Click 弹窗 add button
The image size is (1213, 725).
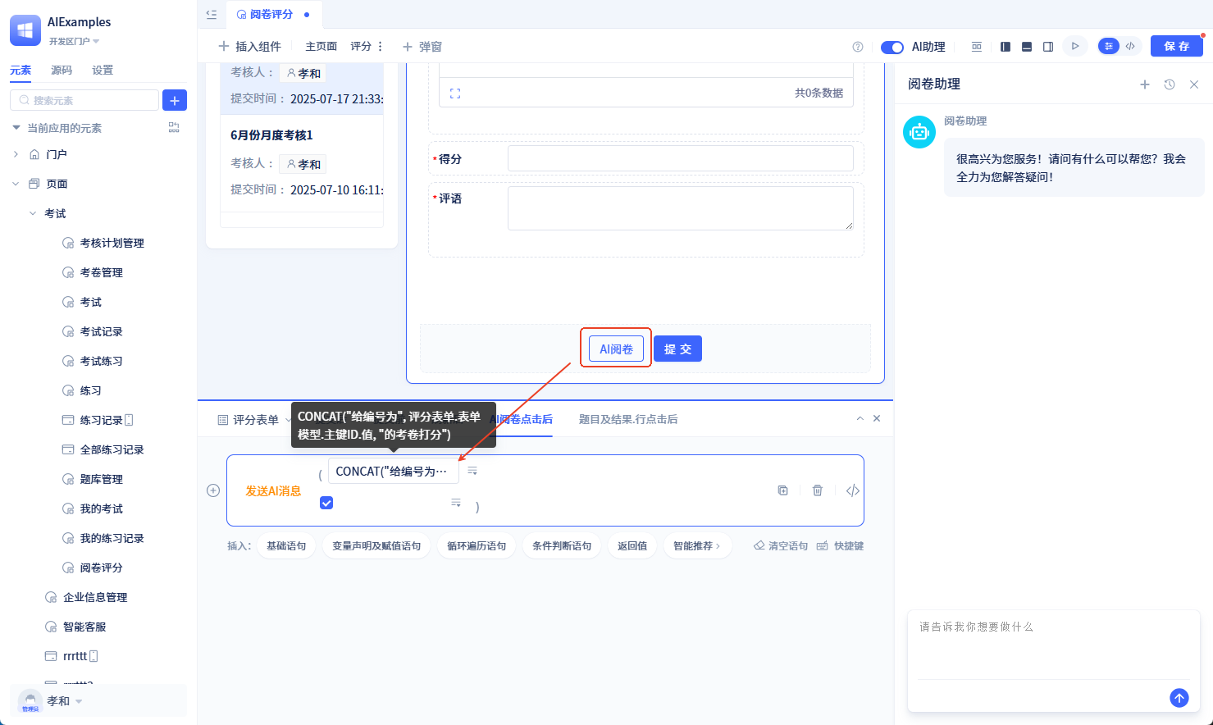click(422, 47)
